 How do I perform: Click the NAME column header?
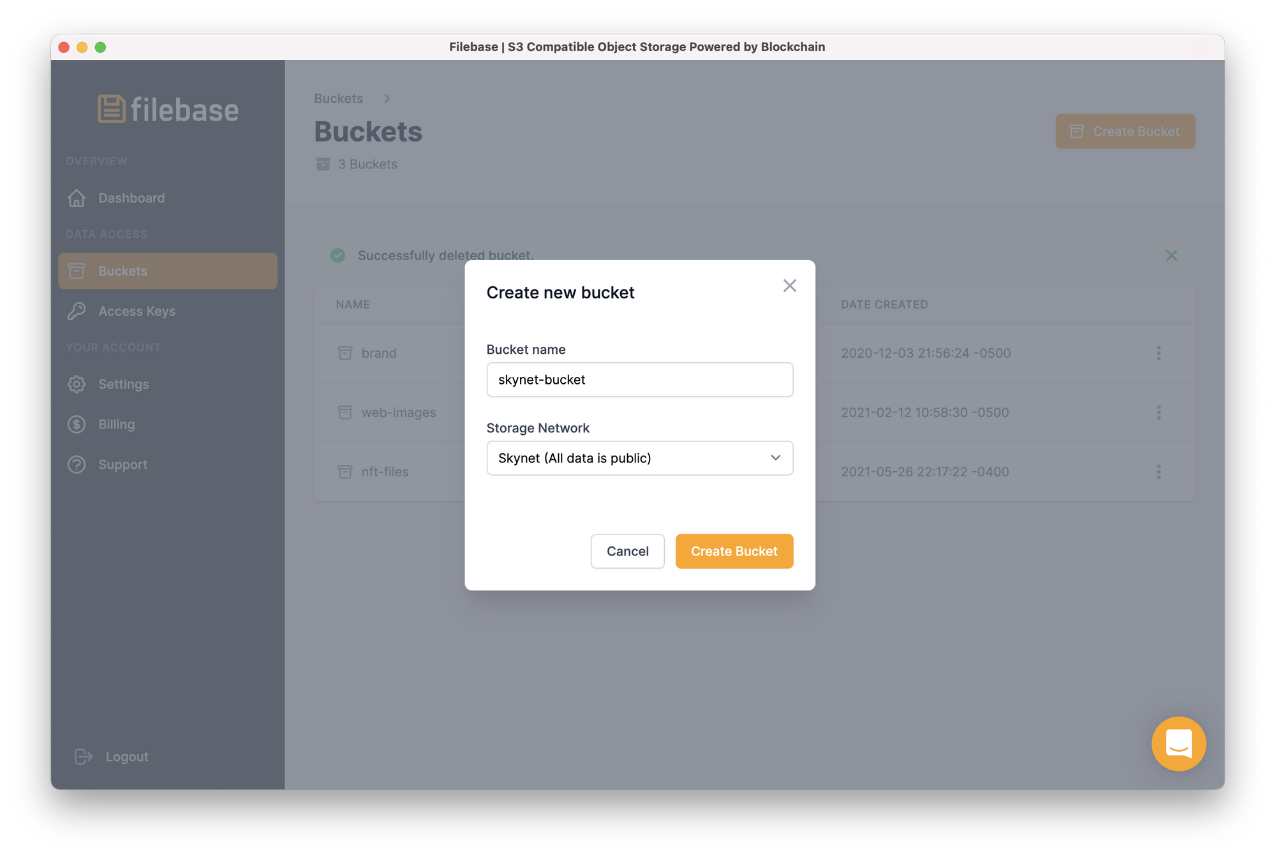point(353,305)
